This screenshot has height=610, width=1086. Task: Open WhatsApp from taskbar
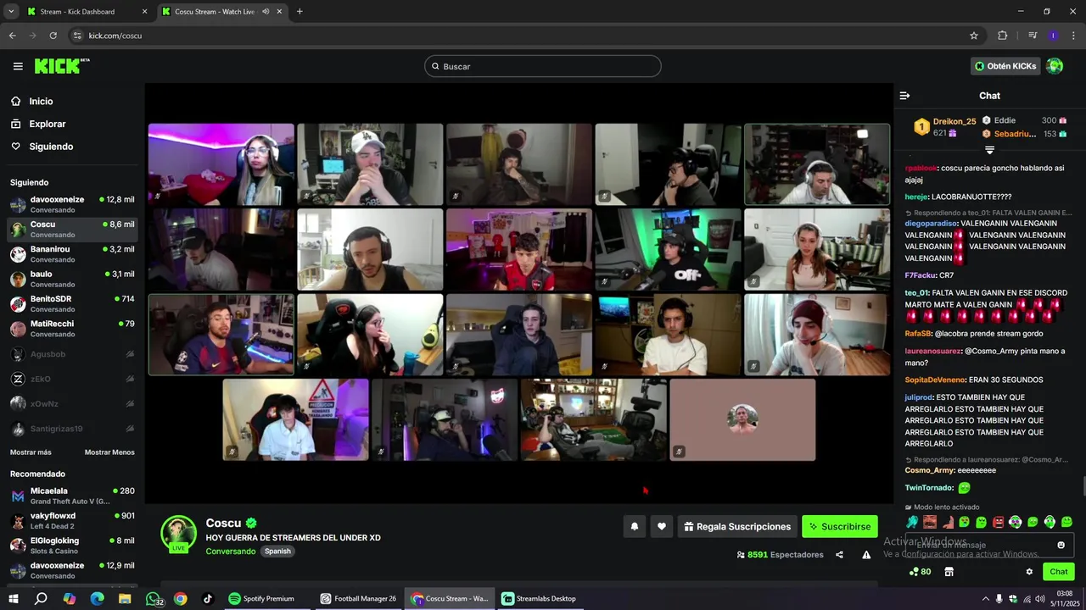click(x=154, y=598)
